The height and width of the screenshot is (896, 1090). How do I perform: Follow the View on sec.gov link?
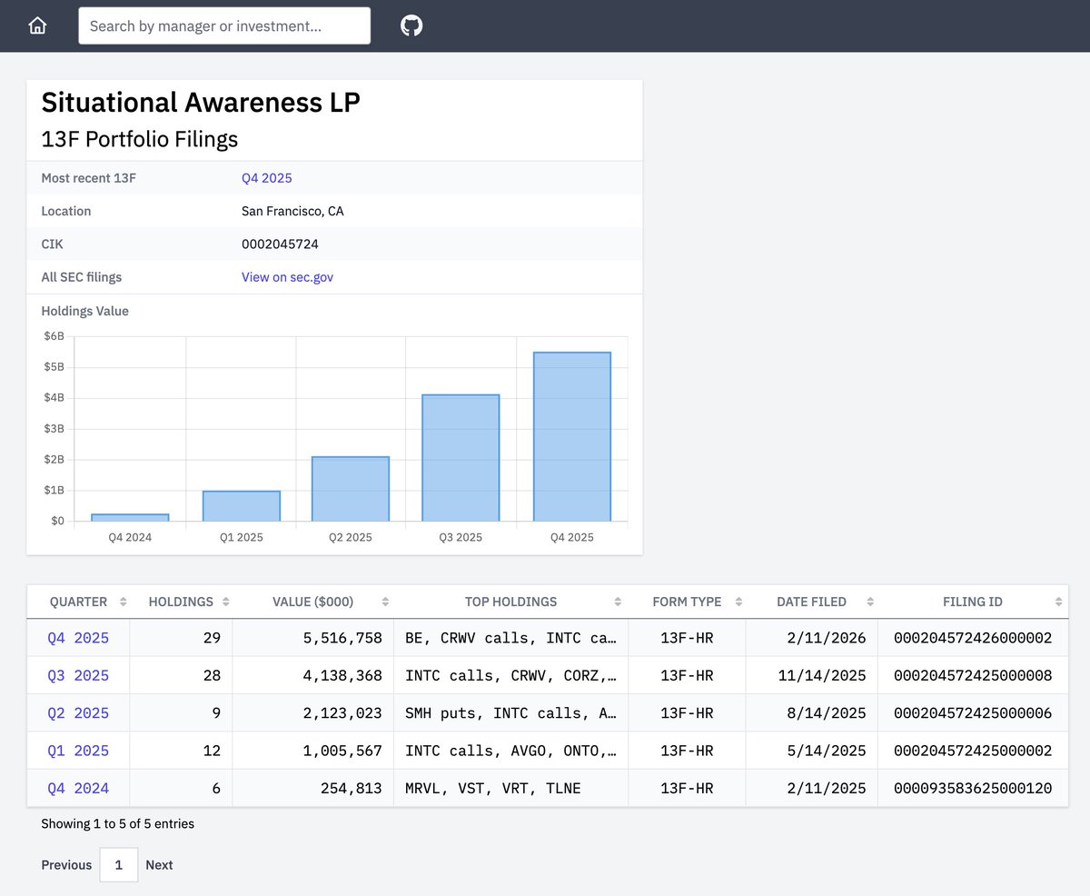(x=287, y=277)
